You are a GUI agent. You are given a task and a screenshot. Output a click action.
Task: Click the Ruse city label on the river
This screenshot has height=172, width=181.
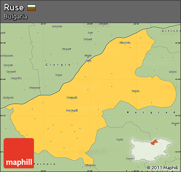88,61
